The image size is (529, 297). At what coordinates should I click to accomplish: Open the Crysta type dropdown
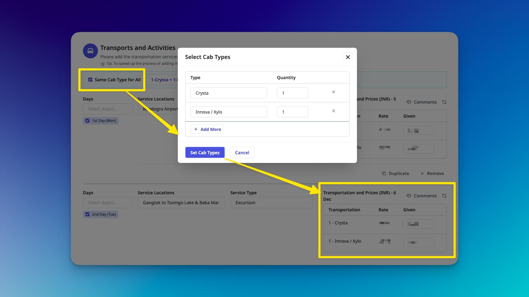[229, 93]
